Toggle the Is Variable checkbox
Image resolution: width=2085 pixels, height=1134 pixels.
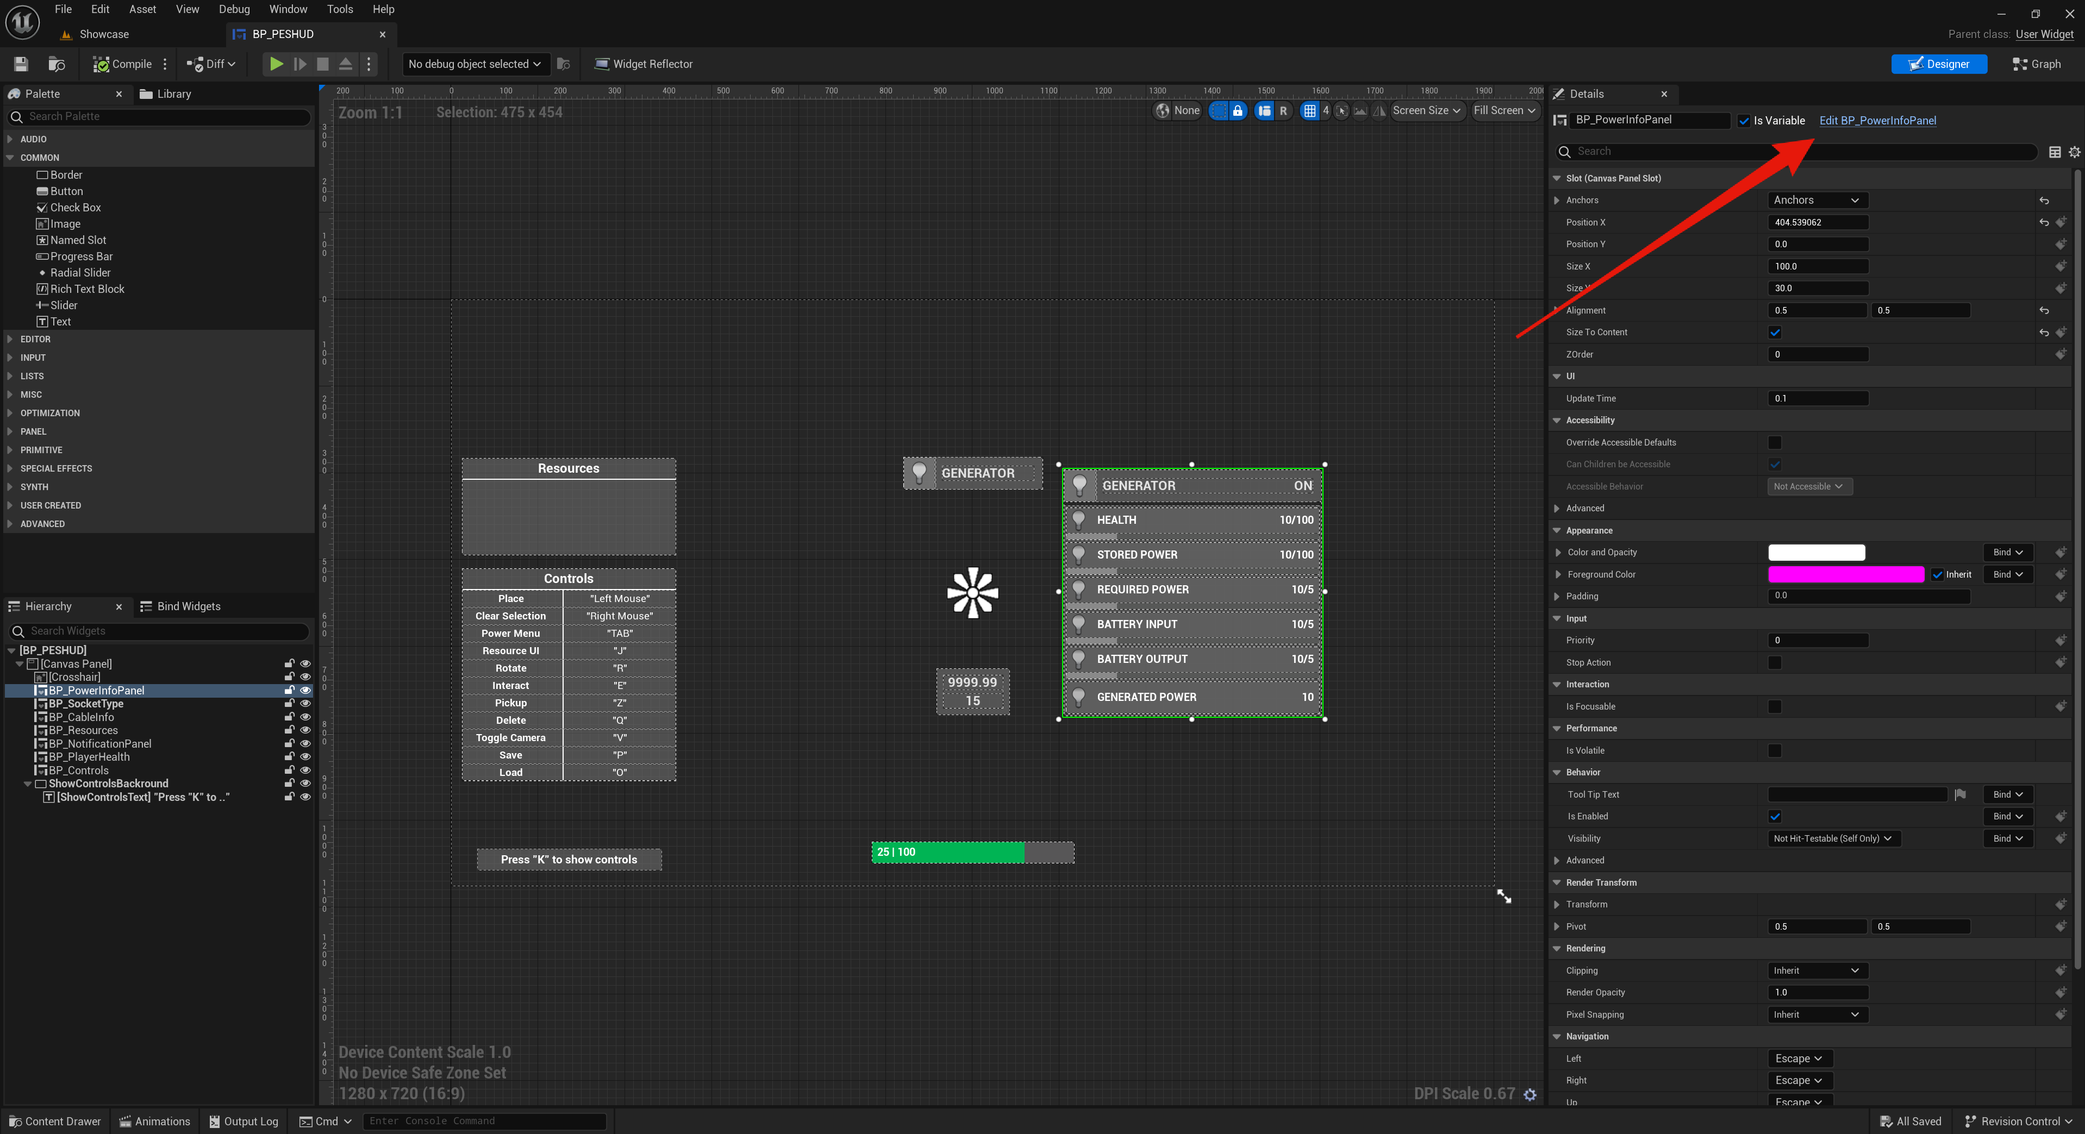coord(1744,121)
